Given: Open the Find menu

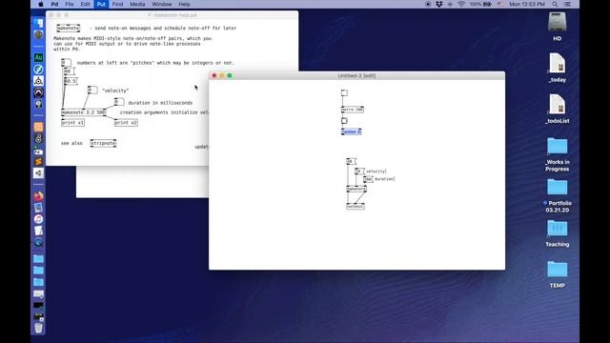Looking at the screenshot, I should (117, 4).
